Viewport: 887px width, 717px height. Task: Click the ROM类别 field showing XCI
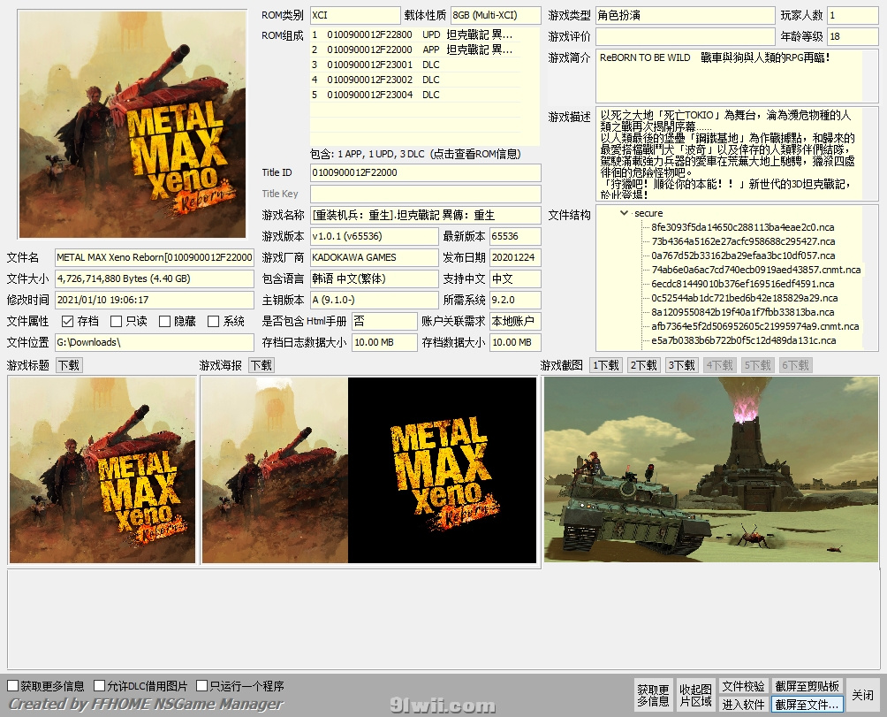(x=355, y=15)
